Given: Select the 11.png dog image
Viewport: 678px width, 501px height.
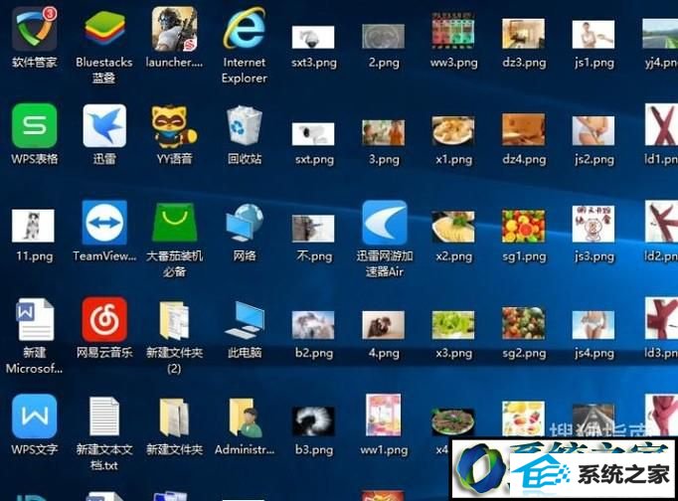Looking at the screenshot, I should [33, 226].
